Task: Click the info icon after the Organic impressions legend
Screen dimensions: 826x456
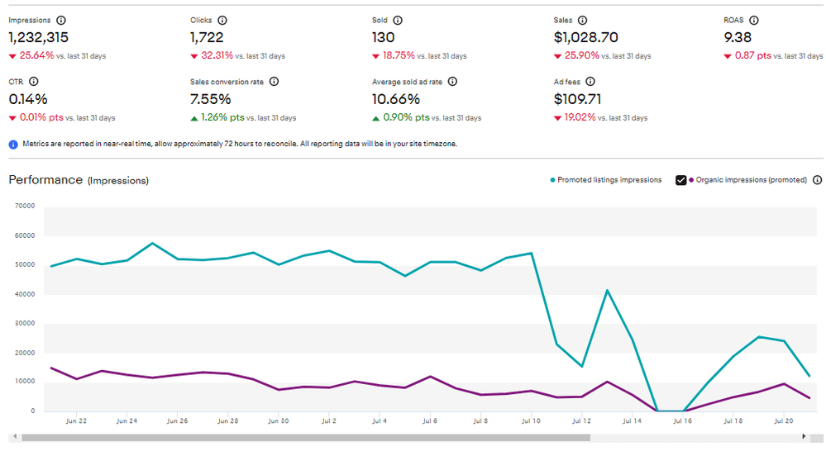Action: 817,180
